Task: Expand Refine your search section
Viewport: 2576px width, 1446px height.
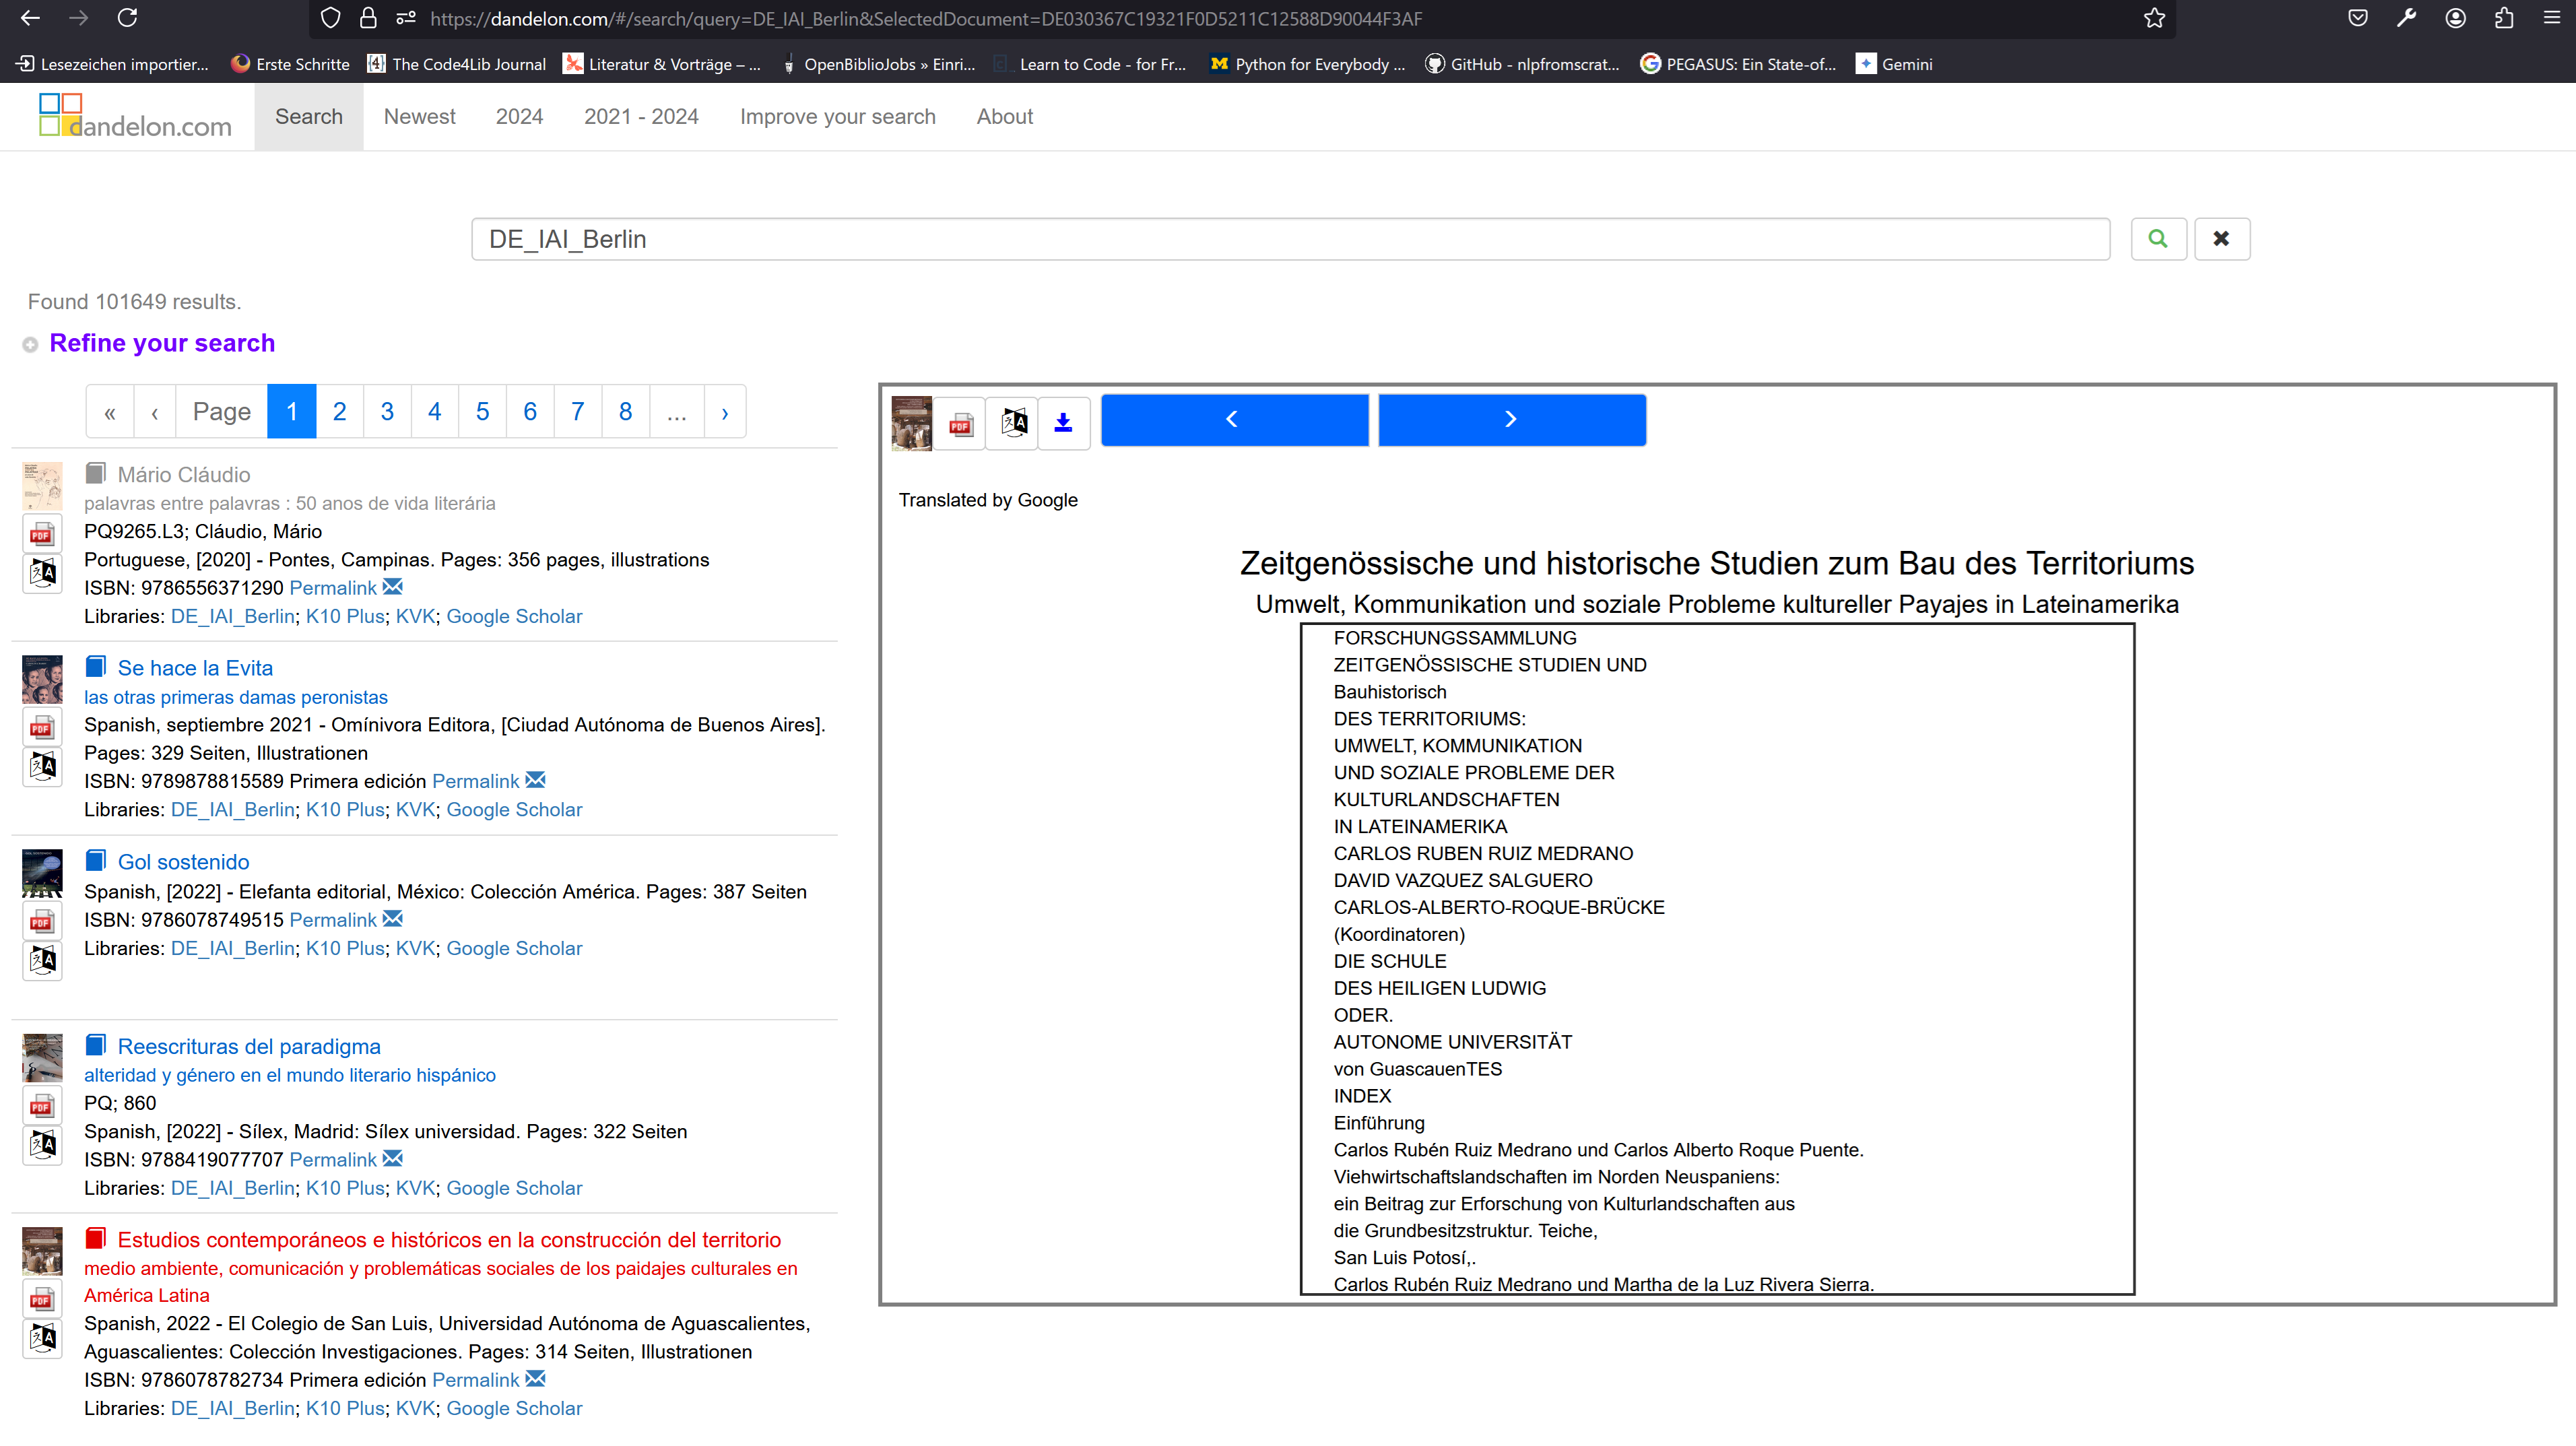Action: [x=162, y=343]
